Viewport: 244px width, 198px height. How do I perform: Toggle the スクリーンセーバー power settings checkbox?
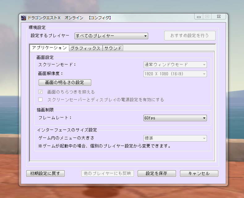click(40, 100)
